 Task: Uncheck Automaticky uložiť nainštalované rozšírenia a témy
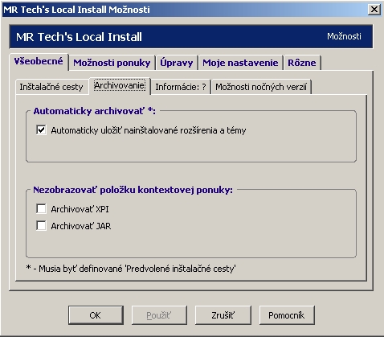coord(41,130)
